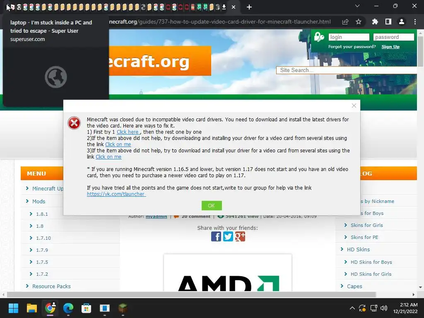Bookmark this page with star icon

pos(359,22)
